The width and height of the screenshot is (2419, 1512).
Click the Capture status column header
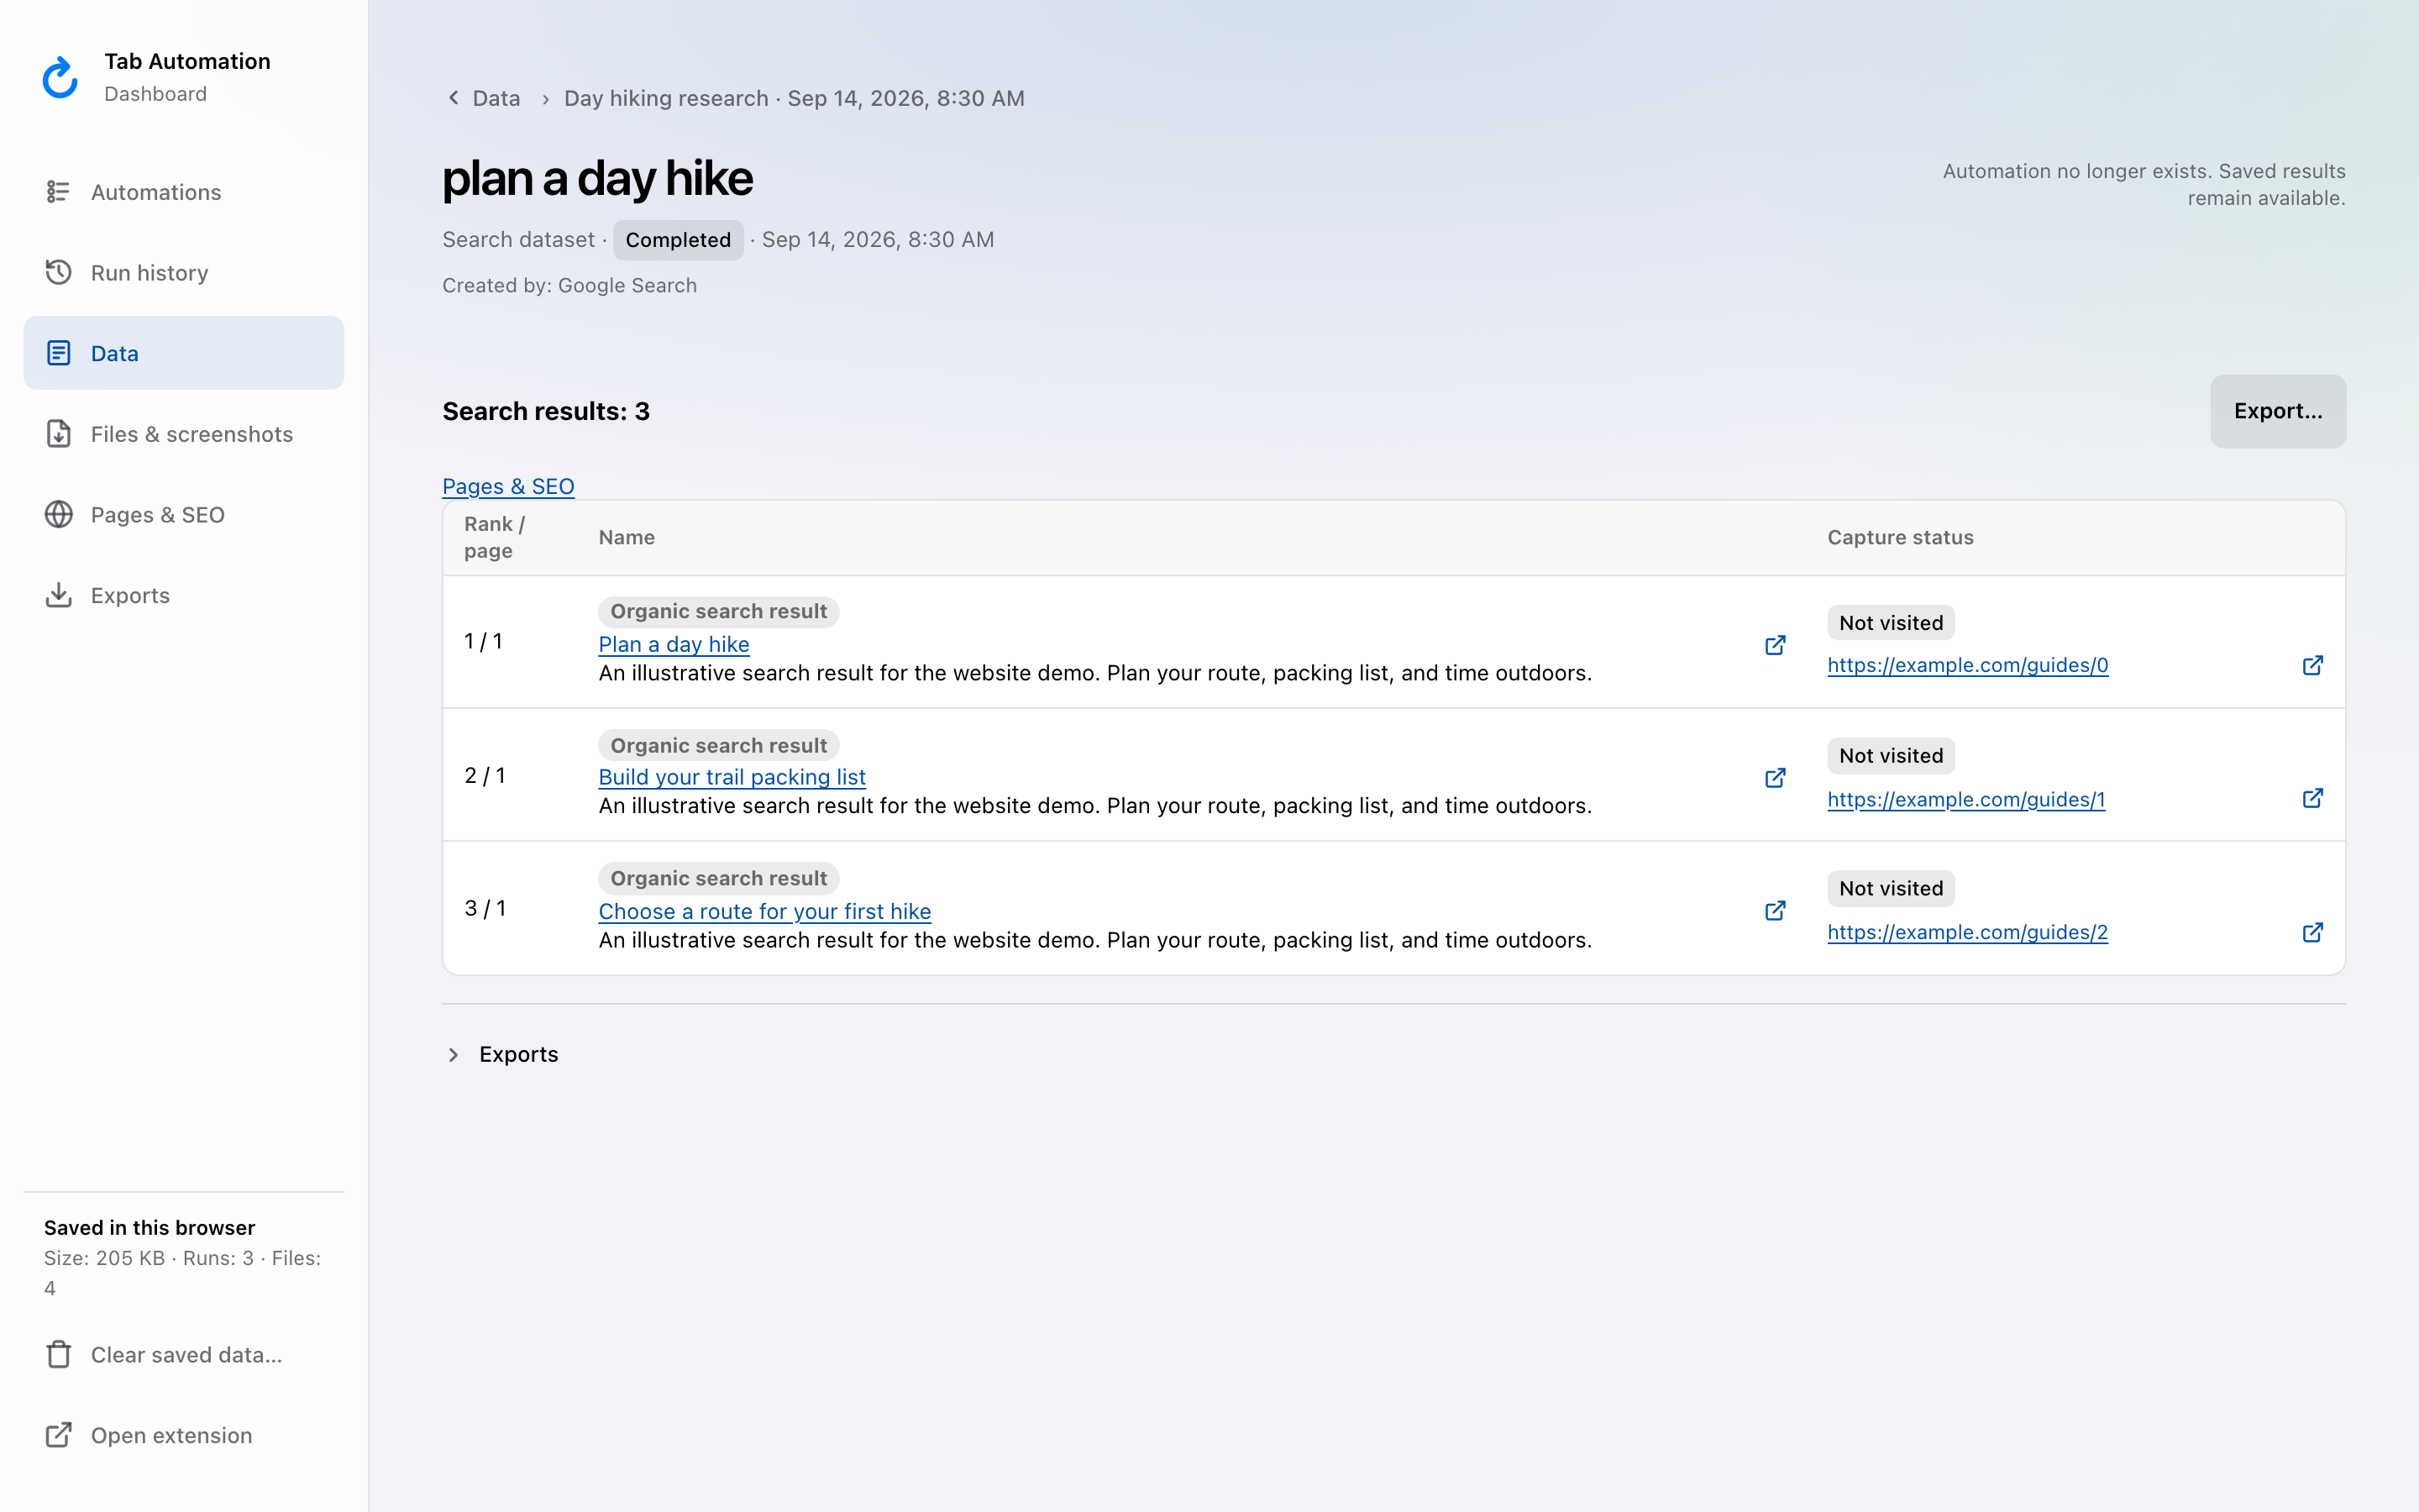point(1900,537)
